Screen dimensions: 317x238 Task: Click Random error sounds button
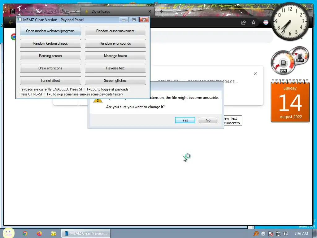click(115, 43)
